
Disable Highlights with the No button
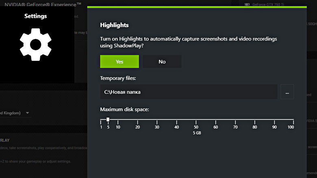pyautogui.click(x=162, y=62)
